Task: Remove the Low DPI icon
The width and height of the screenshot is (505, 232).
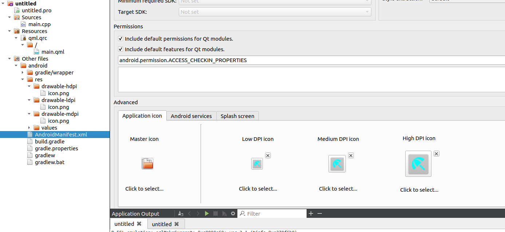Action: [268, 155]
